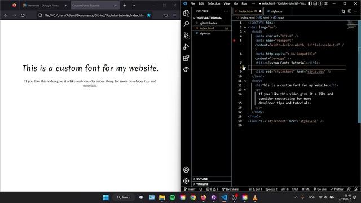
Task: Open File Explorer from the taskbar
Action: [162, 197]
